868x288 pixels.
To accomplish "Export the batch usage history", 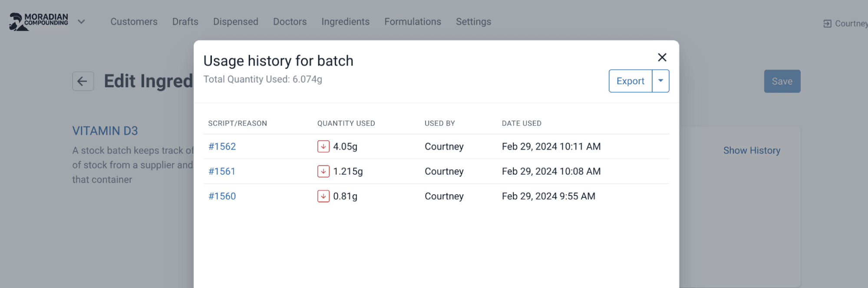I will (x=630, y=81).
